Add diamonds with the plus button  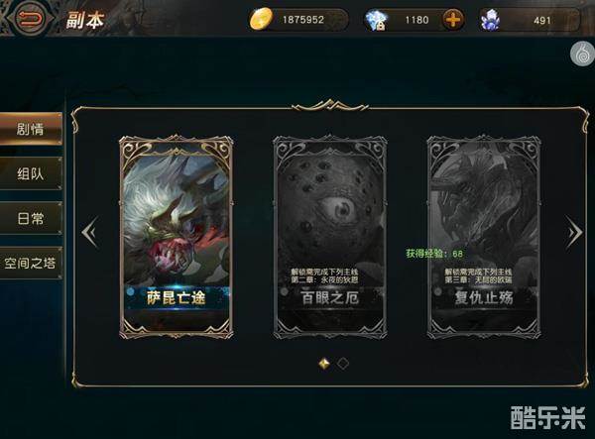tap(453, 20)
